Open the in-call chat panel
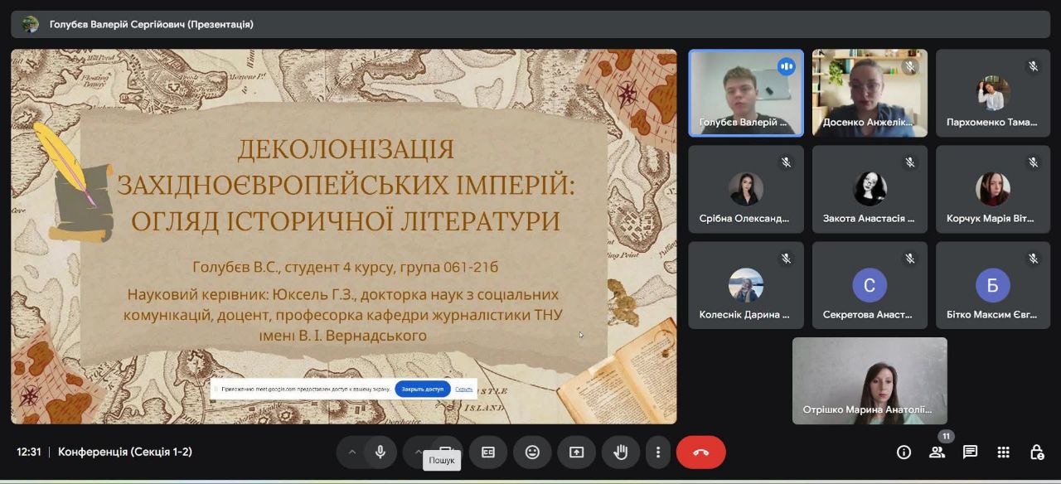This screenshot has width=1061, height=484. [970, 452]
